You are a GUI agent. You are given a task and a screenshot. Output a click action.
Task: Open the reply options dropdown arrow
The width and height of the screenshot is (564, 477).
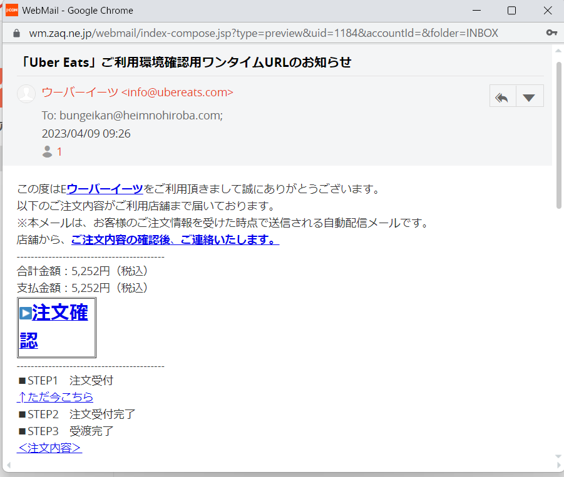tap(529, 96)
